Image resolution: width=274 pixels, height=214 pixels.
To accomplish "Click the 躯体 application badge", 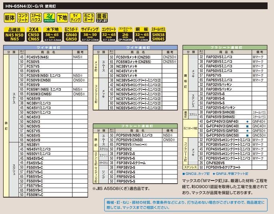I will coord(10,18).
